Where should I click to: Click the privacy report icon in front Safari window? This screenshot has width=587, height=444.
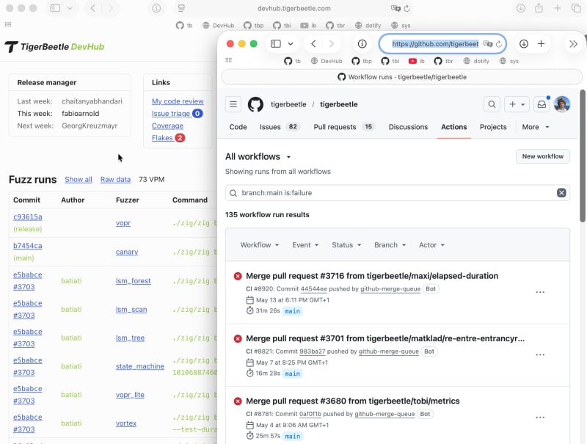point(362,44)
